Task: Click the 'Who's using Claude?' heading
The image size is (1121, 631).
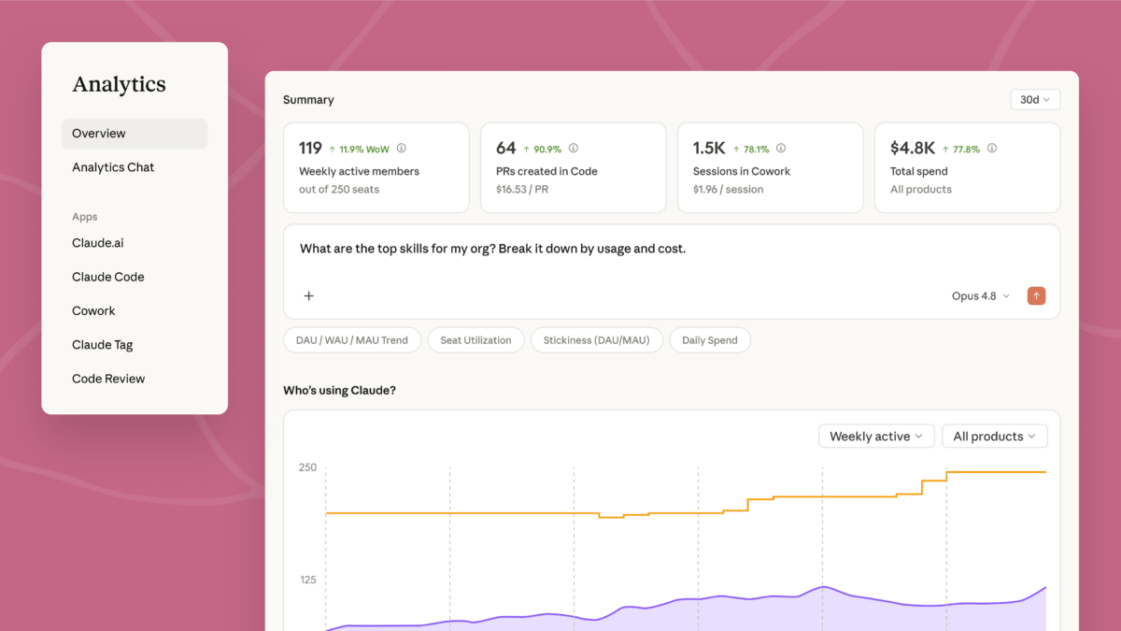Action: click(x=339, y=390)
